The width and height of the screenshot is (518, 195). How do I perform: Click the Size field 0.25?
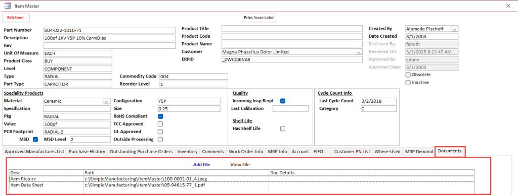pos(189,108)
